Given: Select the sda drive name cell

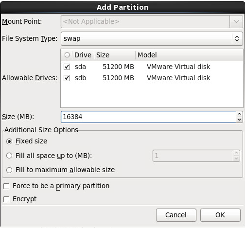Looking at the screenshot, I should (x=80, y=67).
